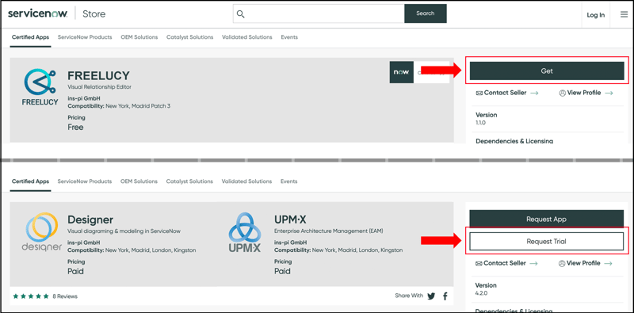Click envelope icon beside upper Contact Seller
The height and width of the screenshot is (313, 634).
point(479,93)
